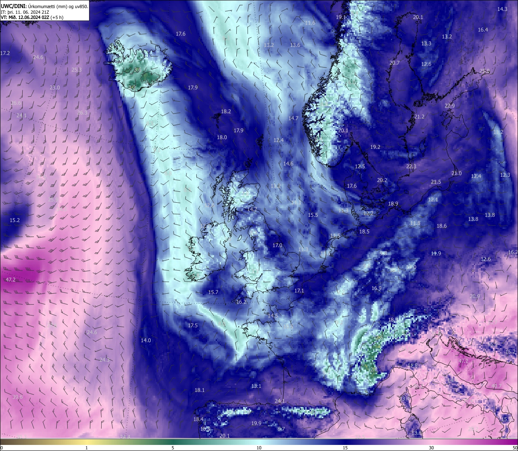
Task: Click the map value '18.2'
Action: click(226, 111)
